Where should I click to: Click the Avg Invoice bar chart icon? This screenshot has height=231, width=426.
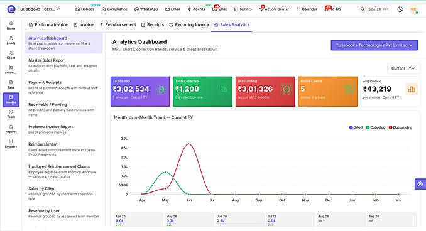pos(412,89)
